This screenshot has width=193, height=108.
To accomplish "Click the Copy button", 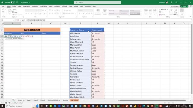I will point(15,12).
